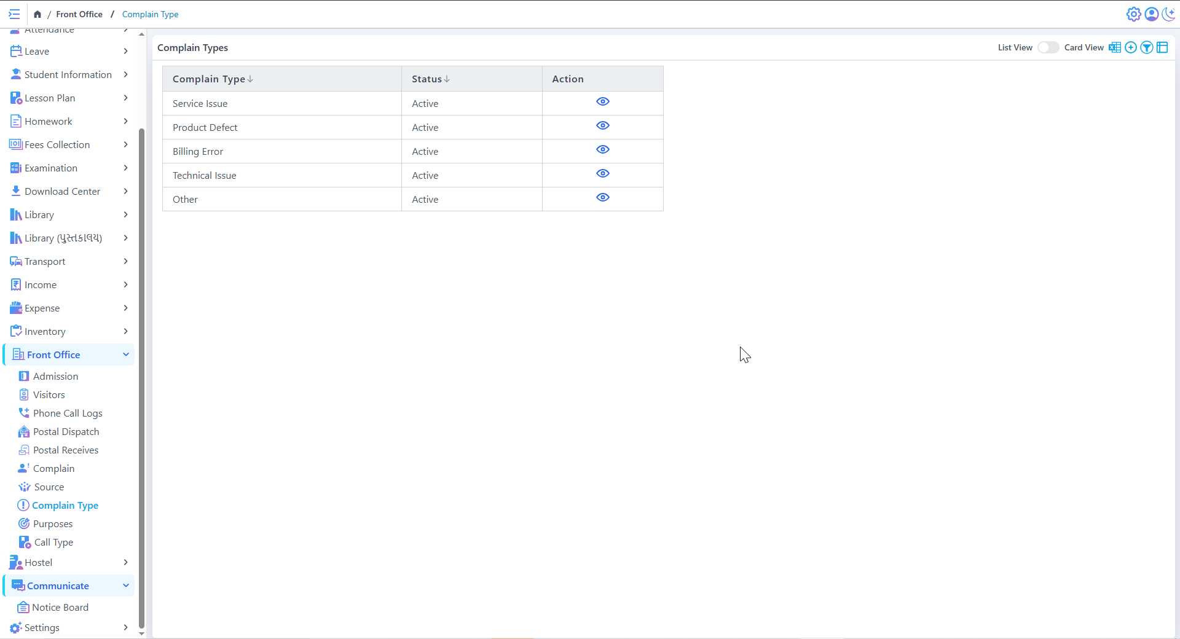Add a new complain type with the plus icon
Screen dimensions: 1180x639
click(1130, 47)
